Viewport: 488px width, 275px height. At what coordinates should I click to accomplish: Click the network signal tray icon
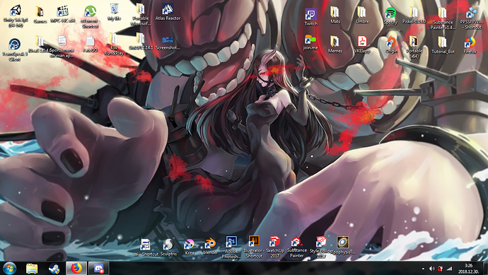449,269
